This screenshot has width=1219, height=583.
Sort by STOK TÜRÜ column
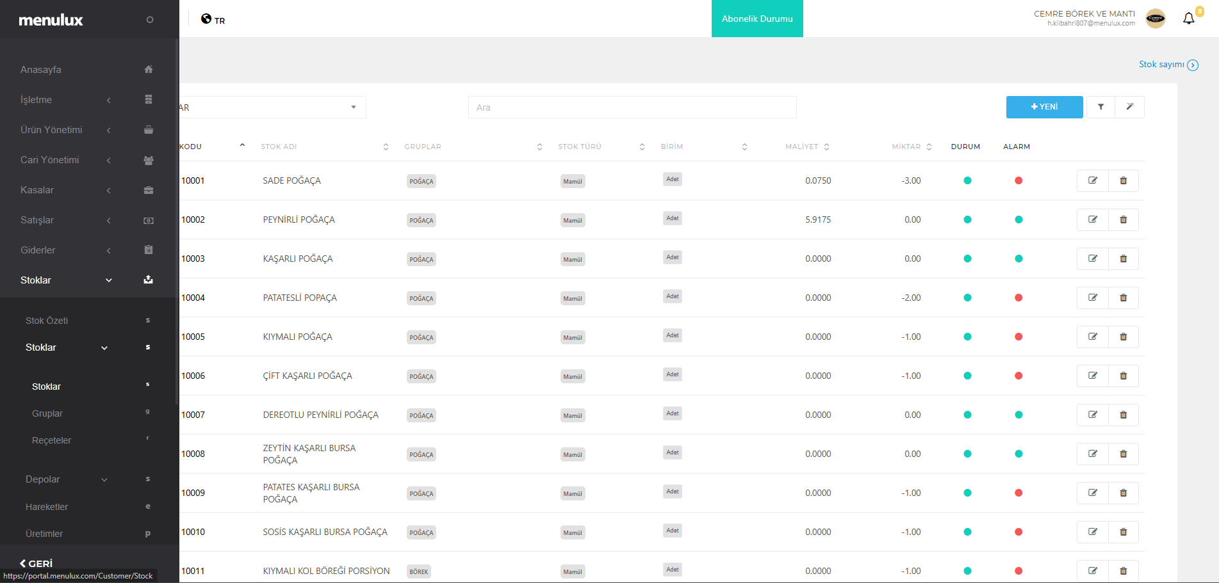point(601,147)
